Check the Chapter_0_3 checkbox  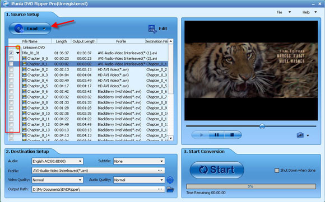pyautogui.click(x=11, y=75)
